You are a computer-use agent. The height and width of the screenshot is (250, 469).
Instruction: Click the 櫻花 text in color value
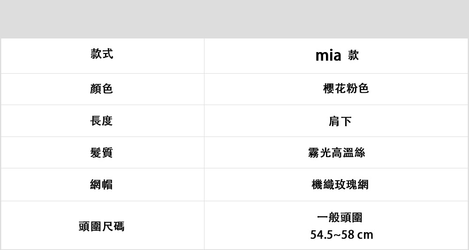[334, 89]
